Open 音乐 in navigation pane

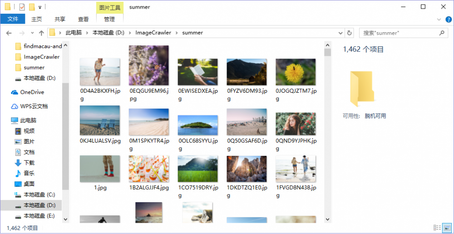click(25, 173)
